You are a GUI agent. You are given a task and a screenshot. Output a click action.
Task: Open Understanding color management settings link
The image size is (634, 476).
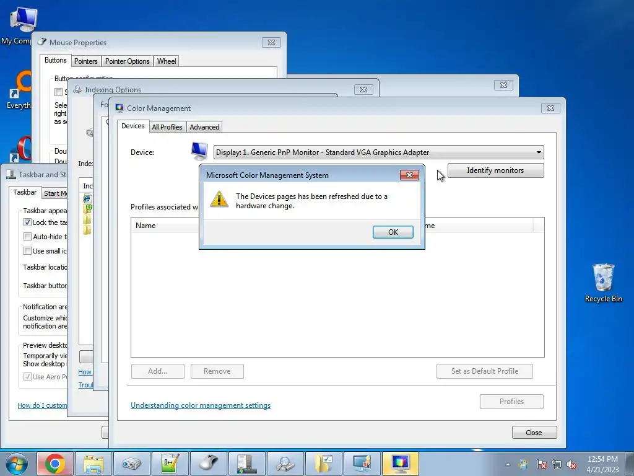point(201,405)
